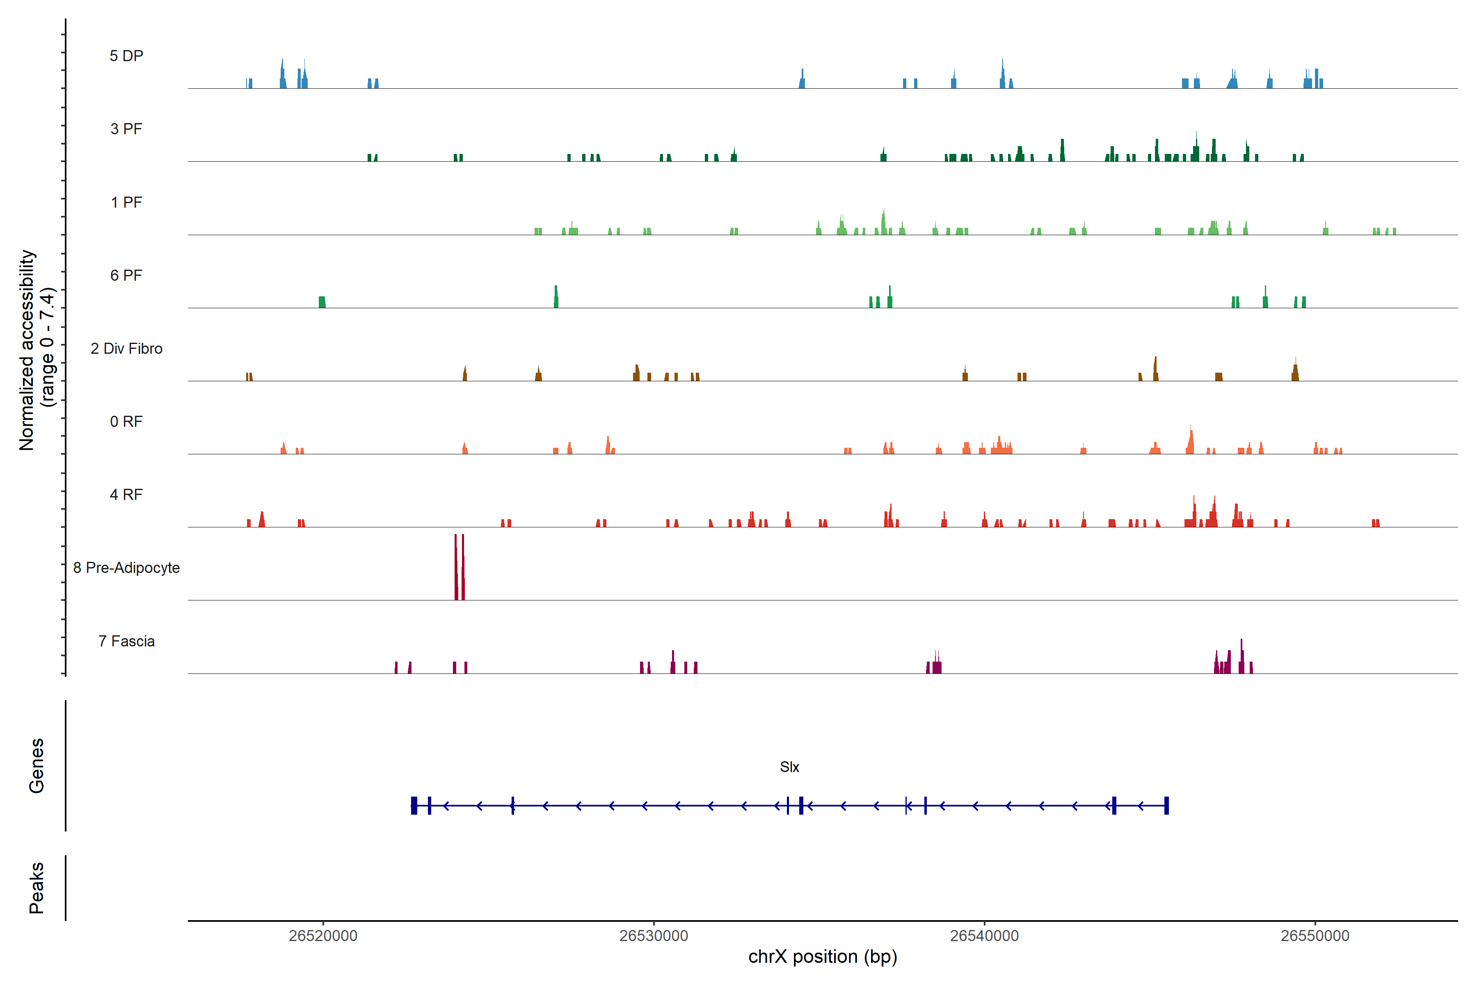1477x985 pixels.
Task: Click the chrX position axis title
Action: point(823,957)
